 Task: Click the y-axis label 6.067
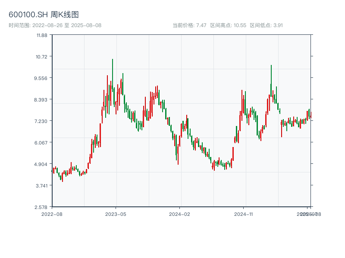tap(41, 143)
